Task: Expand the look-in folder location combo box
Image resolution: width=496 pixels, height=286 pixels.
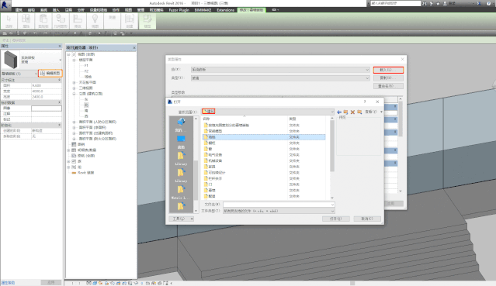Action: pyautogui.click(x=268, y=112)
